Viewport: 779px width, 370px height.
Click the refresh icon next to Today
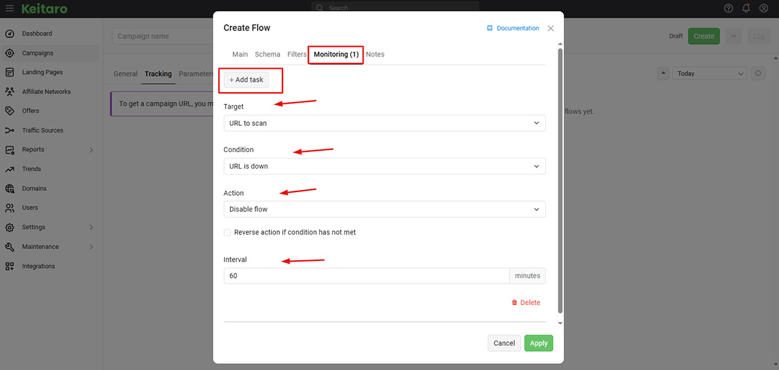pos(758,73)
